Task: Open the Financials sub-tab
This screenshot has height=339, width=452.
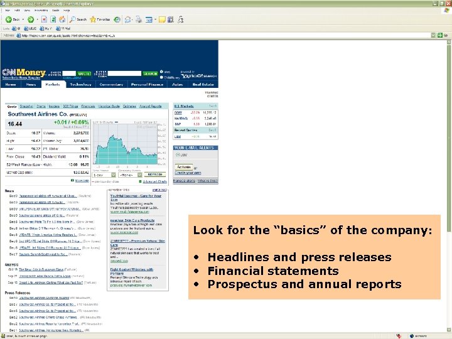Action: click(x=89, y=106)
